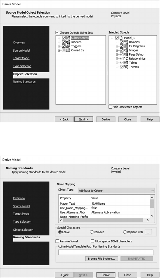Screen dimensions: 160x278
Task: Expand the Domains node
Action: coord(117,42)
